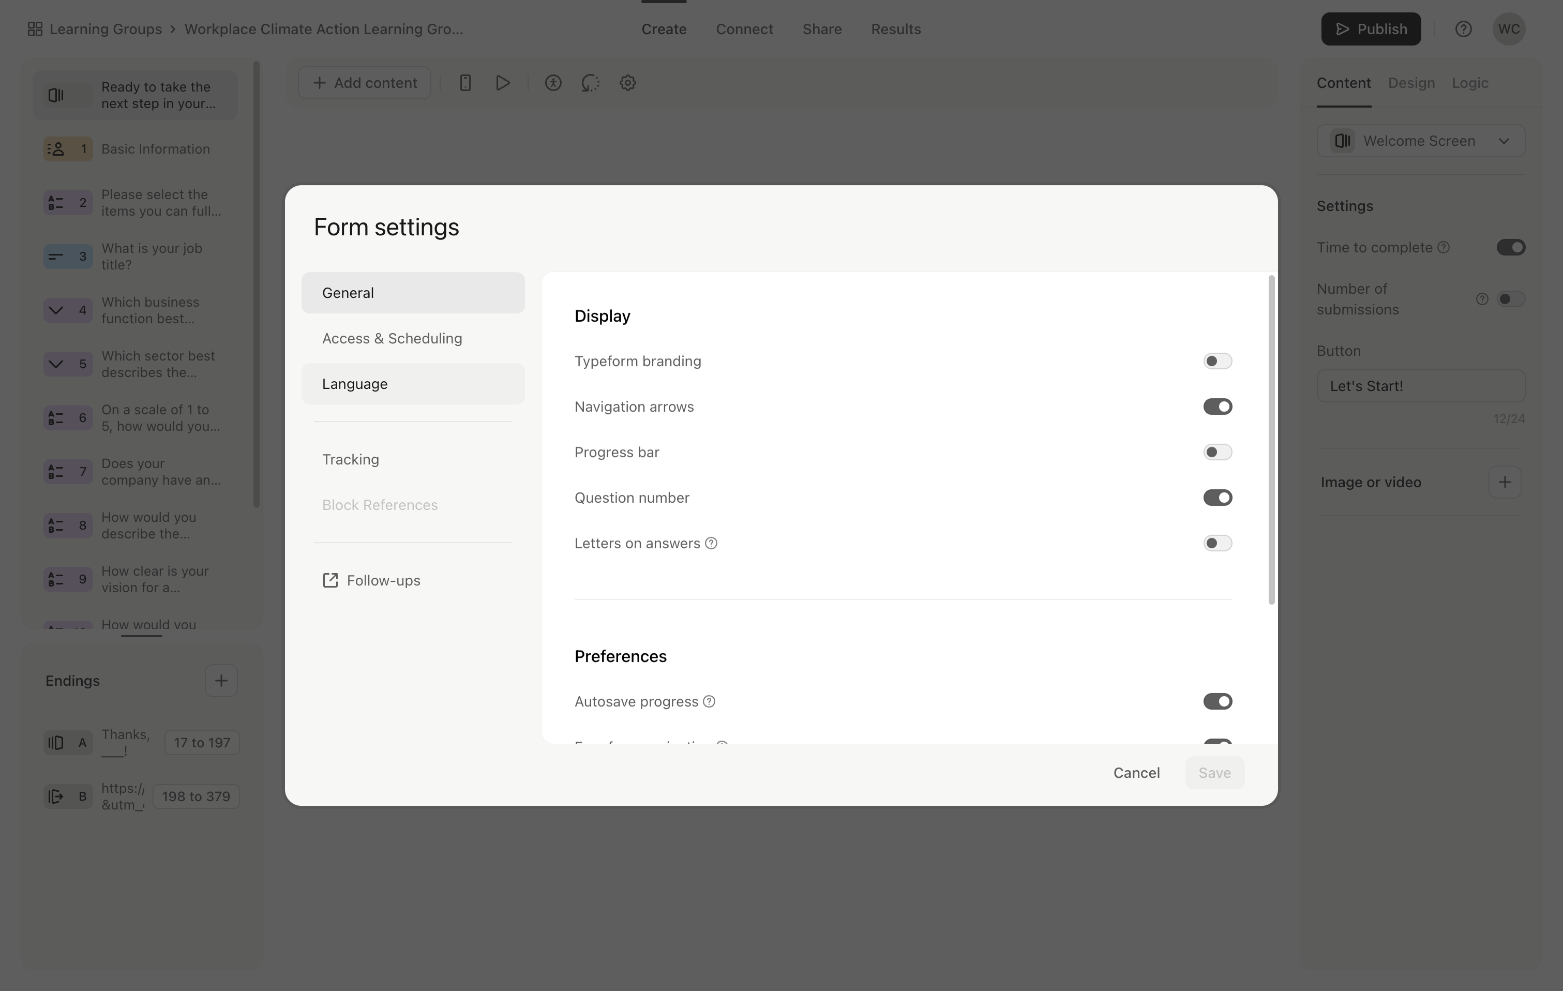The height and width of the screenshot is (991, 1563).
Task: Disable Question number toggle
Action: click(1217, 498)
